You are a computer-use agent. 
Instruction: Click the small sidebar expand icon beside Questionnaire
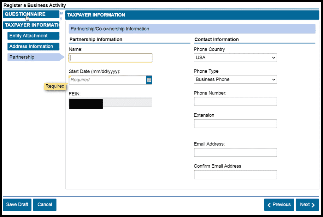click(x=61, y=13)
